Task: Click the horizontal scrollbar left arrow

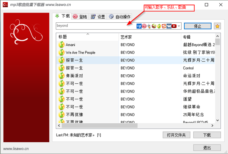Action: (59, 126)
